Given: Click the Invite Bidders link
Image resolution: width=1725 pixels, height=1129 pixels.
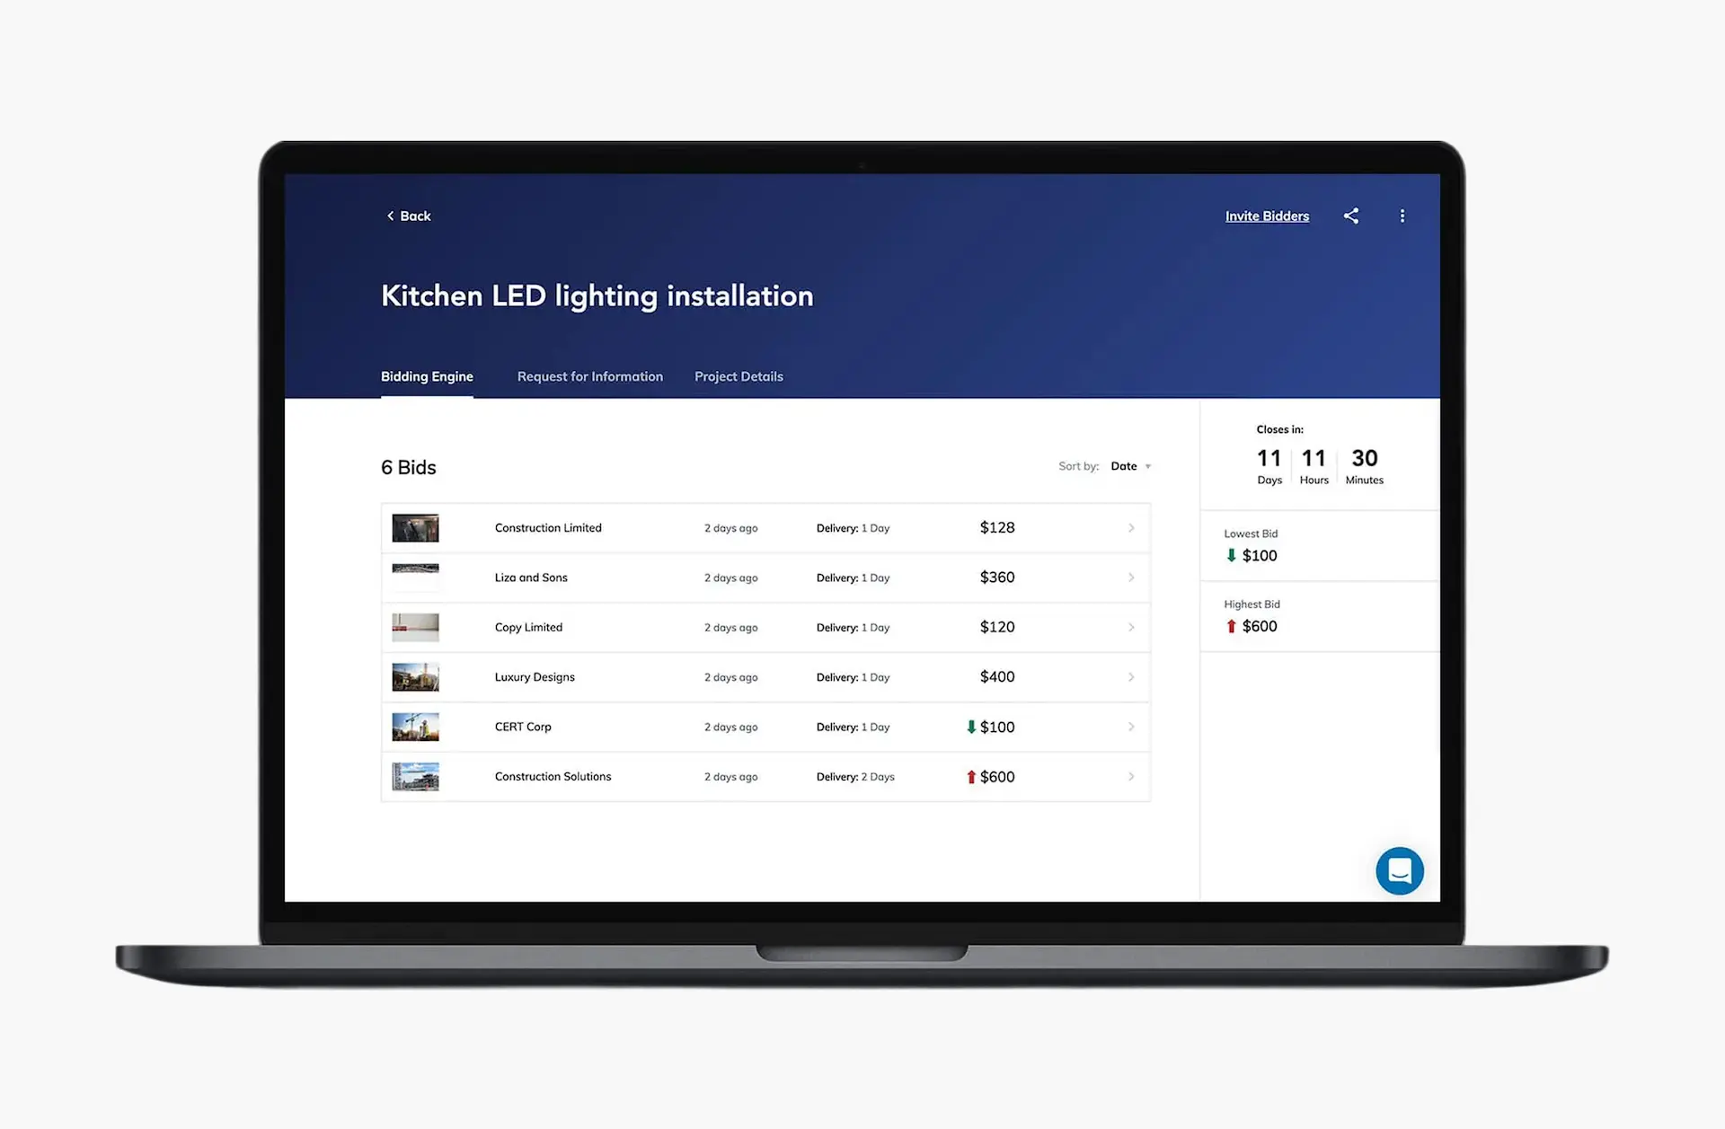Looking at the screenshot, I should click(1267, 216).
